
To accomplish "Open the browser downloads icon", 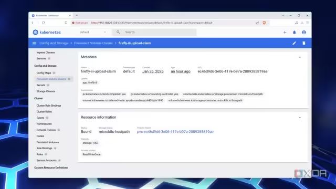I will [x=302, y=23].
